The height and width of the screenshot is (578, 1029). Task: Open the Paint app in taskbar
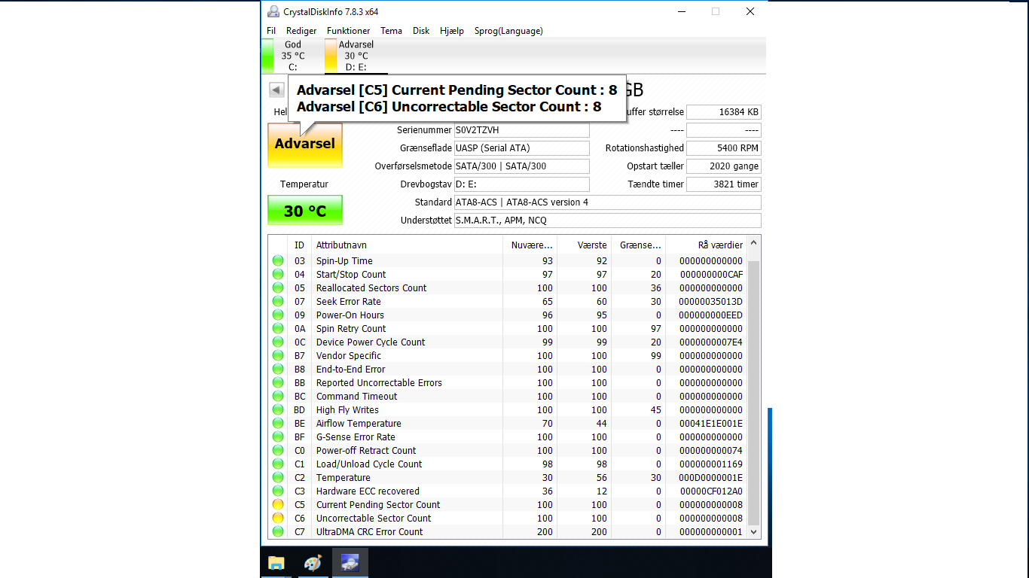tap(313, 563)
